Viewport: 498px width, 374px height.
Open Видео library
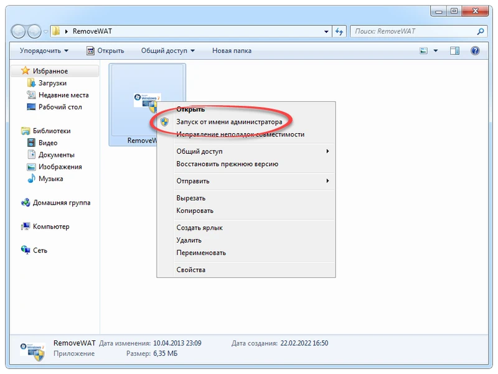tap(48, 143)
